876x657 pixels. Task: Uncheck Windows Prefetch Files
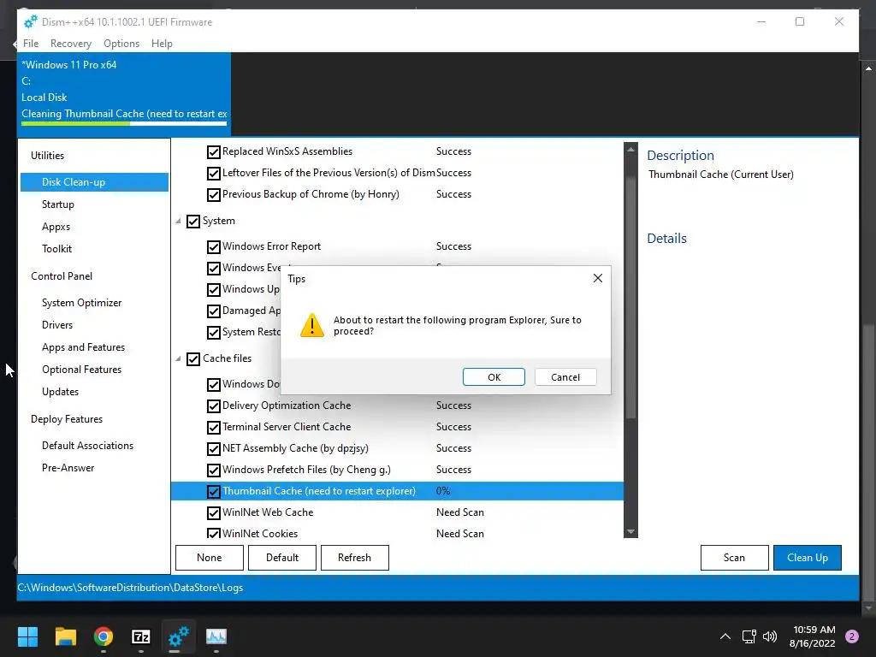coord(213,470)
